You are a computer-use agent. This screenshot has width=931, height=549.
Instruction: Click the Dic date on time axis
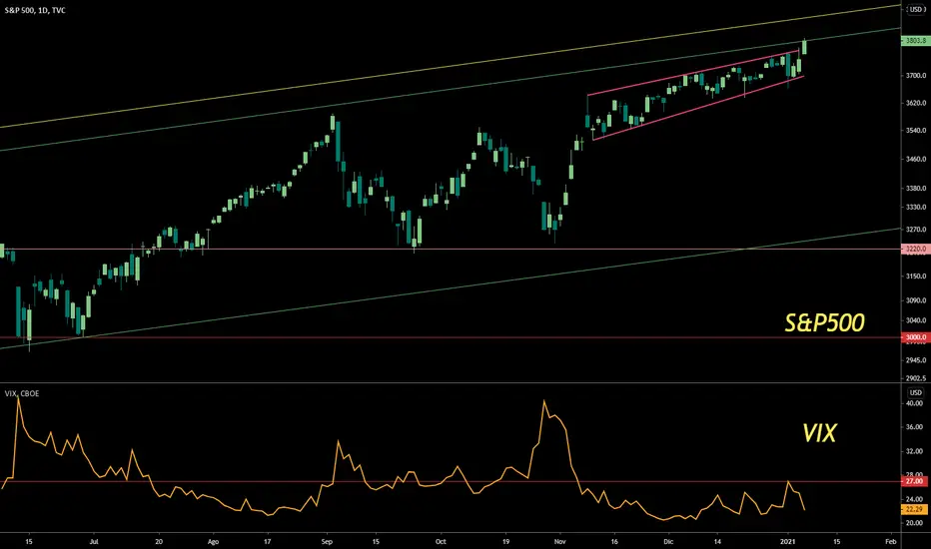point(668,541)
